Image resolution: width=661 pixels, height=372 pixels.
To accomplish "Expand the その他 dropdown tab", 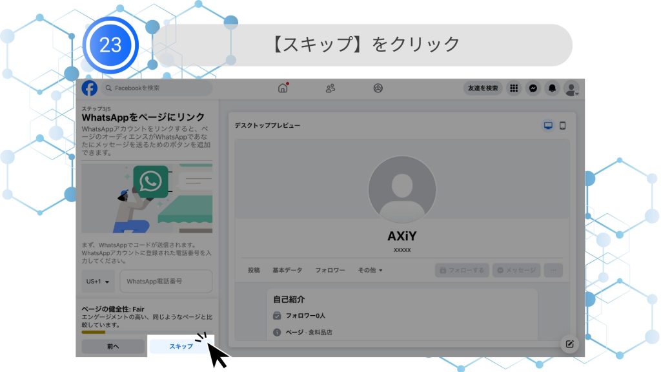I will [371, 270].
